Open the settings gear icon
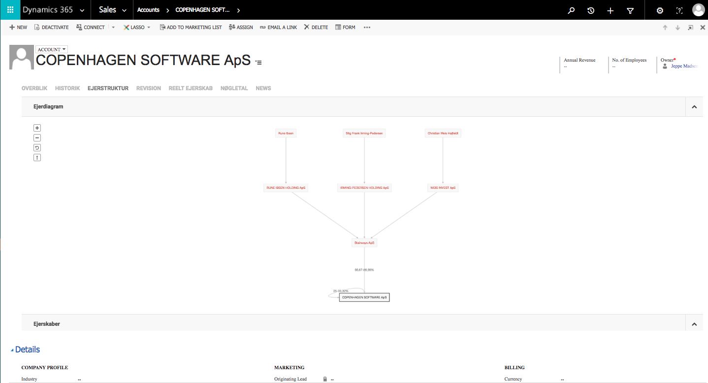This screenshot has width=708, height=383. (x=660, y=10)
